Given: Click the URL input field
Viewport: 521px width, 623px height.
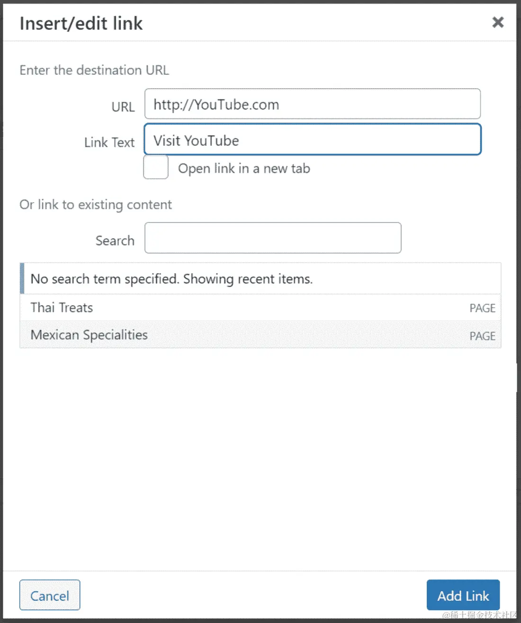Looking at the screenshot, I should pyautogui.click(x=313, y=104).
